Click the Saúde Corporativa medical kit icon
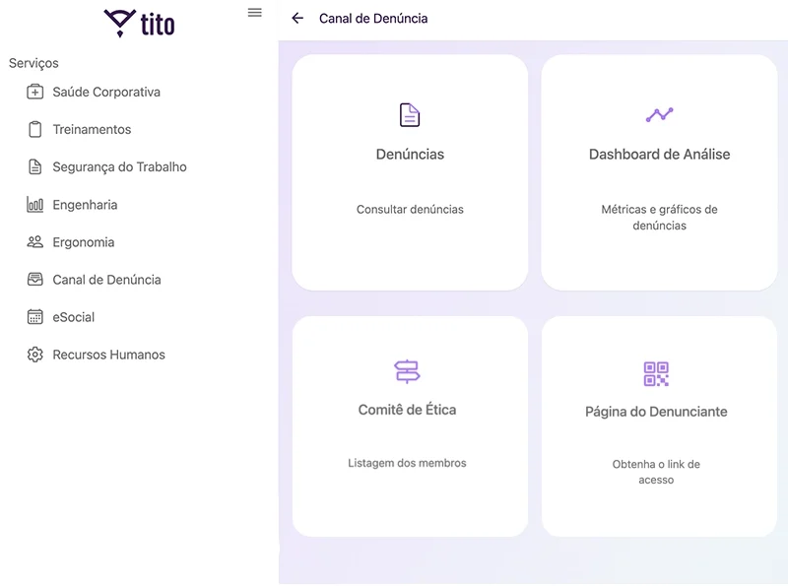 (35, 92)
